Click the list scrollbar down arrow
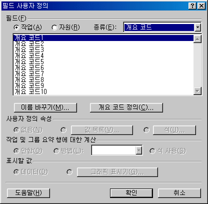The height and width of the screenshot is (204, 208). pyautogui.click(x=197, y=91)
